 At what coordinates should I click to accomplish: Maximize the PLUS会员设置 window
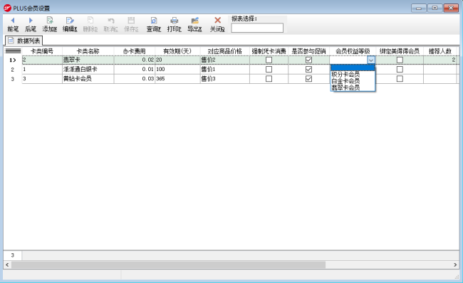435,8
